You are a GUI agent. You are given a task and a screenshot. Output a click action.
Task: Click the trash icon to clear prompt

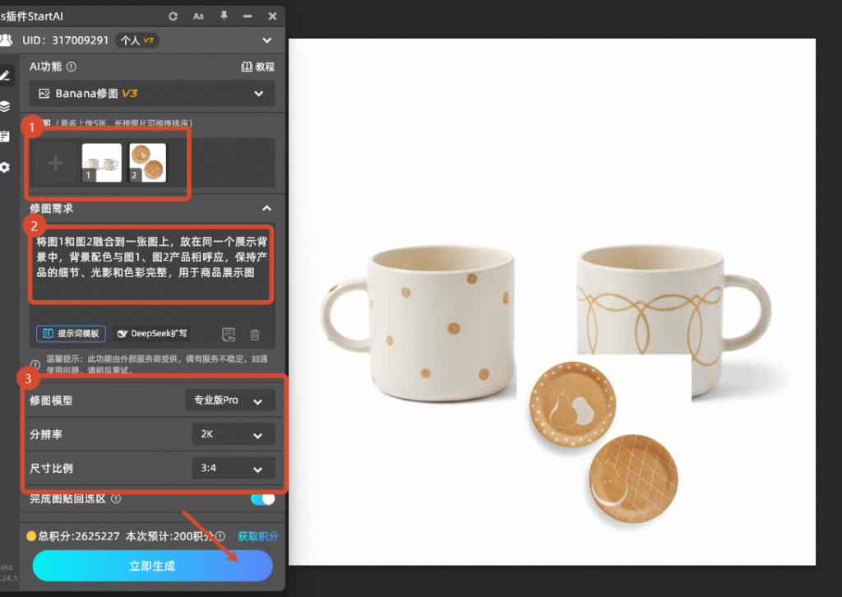point(255,335)
